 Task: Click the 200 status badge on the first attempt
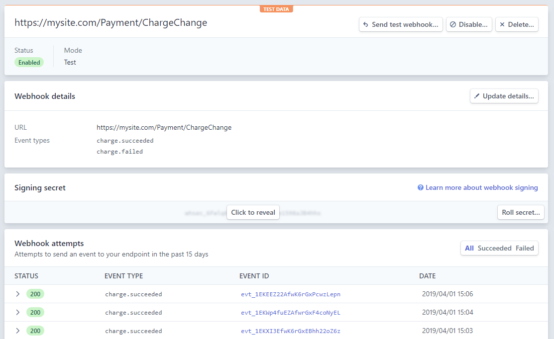35,294
